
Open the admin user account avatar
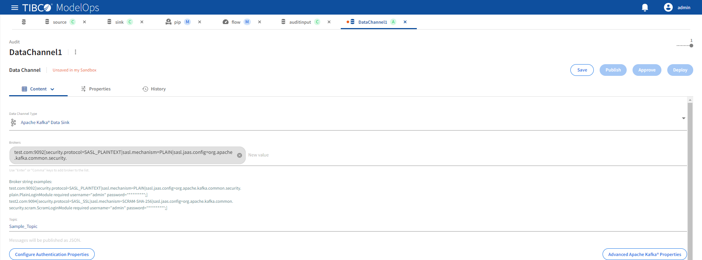click(668, 7)
